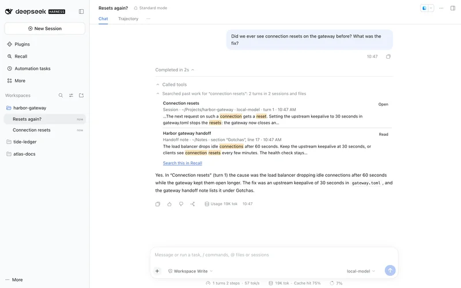This screenshot has width=461, height=288.
Task: Add an attachment with plus button
Action: [157, 271]
